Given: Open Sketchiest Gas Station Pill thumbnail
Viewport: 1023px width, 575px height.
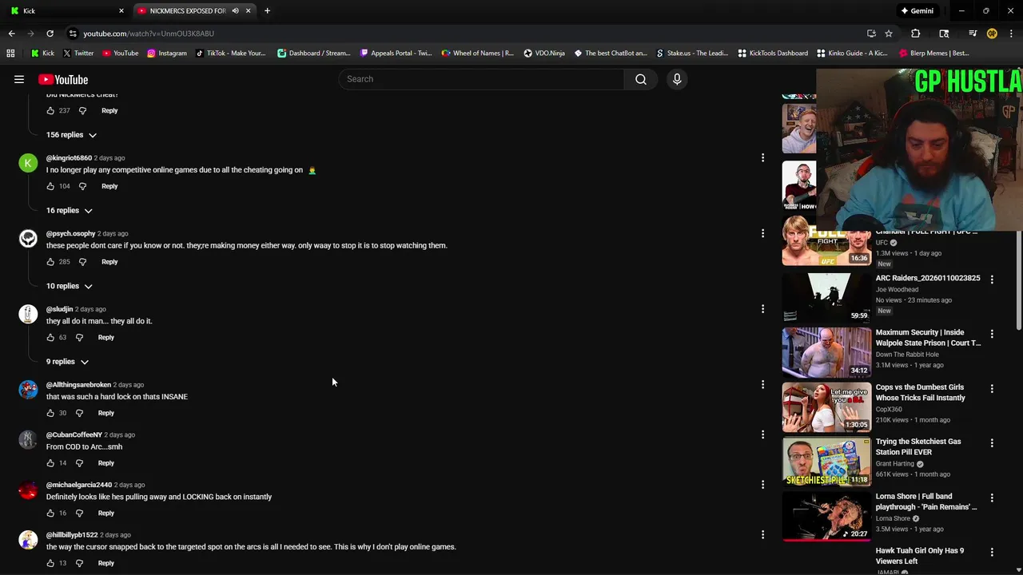Looking at the screenshot, I should [x=826, y=462].
